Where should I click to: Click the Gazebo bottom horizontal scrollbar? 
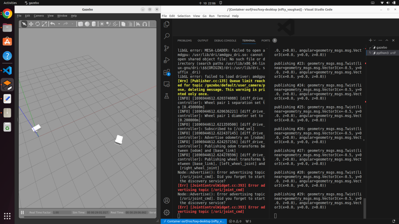click(65, 217)
